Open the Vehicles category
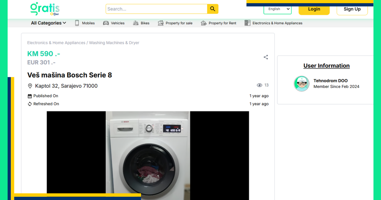The image size is (381, 200). pyautogui.click(x=117, y=23)
